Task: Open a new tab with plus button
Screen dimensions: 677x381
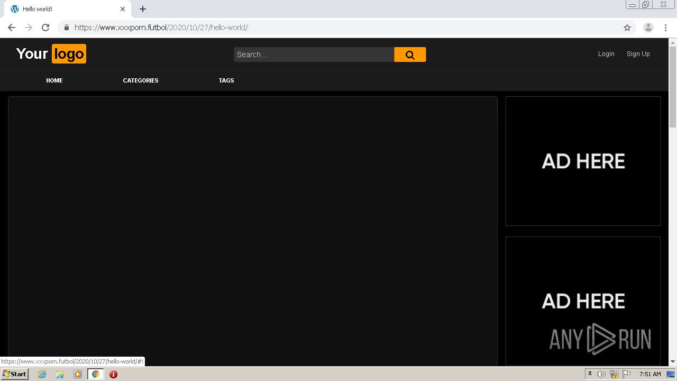Action: pyautogui.click(x=143, y=9)
